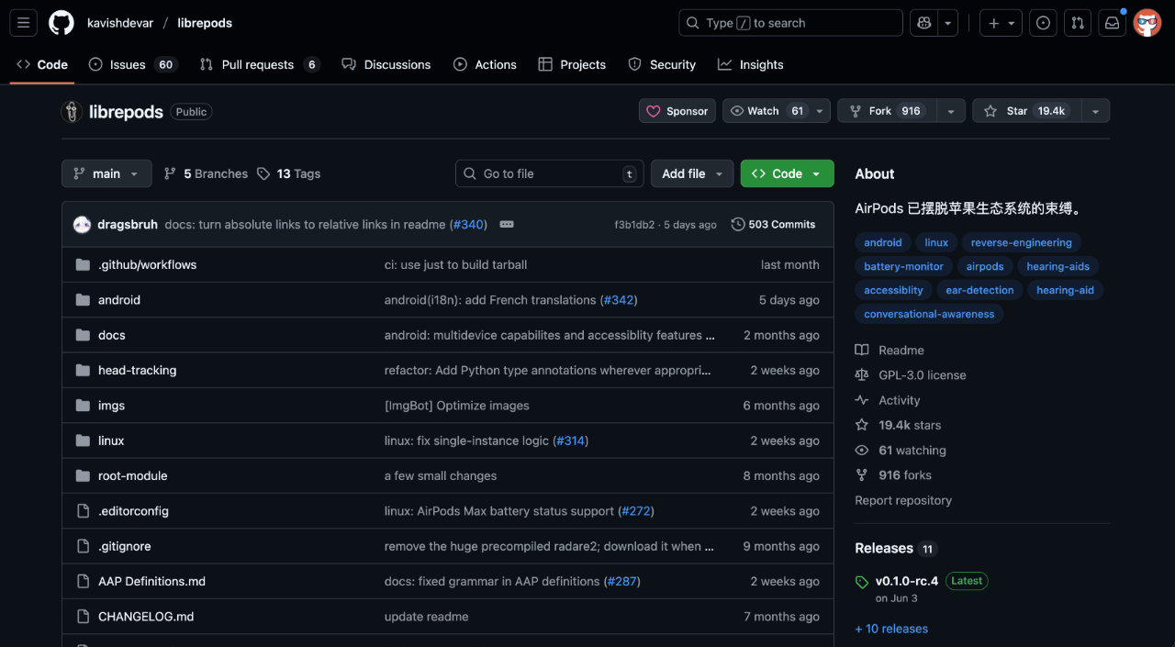Open the 503 Commits history link
This screenshot has width=1175, height=647.
pyautogui.click(x=773, y=224)
